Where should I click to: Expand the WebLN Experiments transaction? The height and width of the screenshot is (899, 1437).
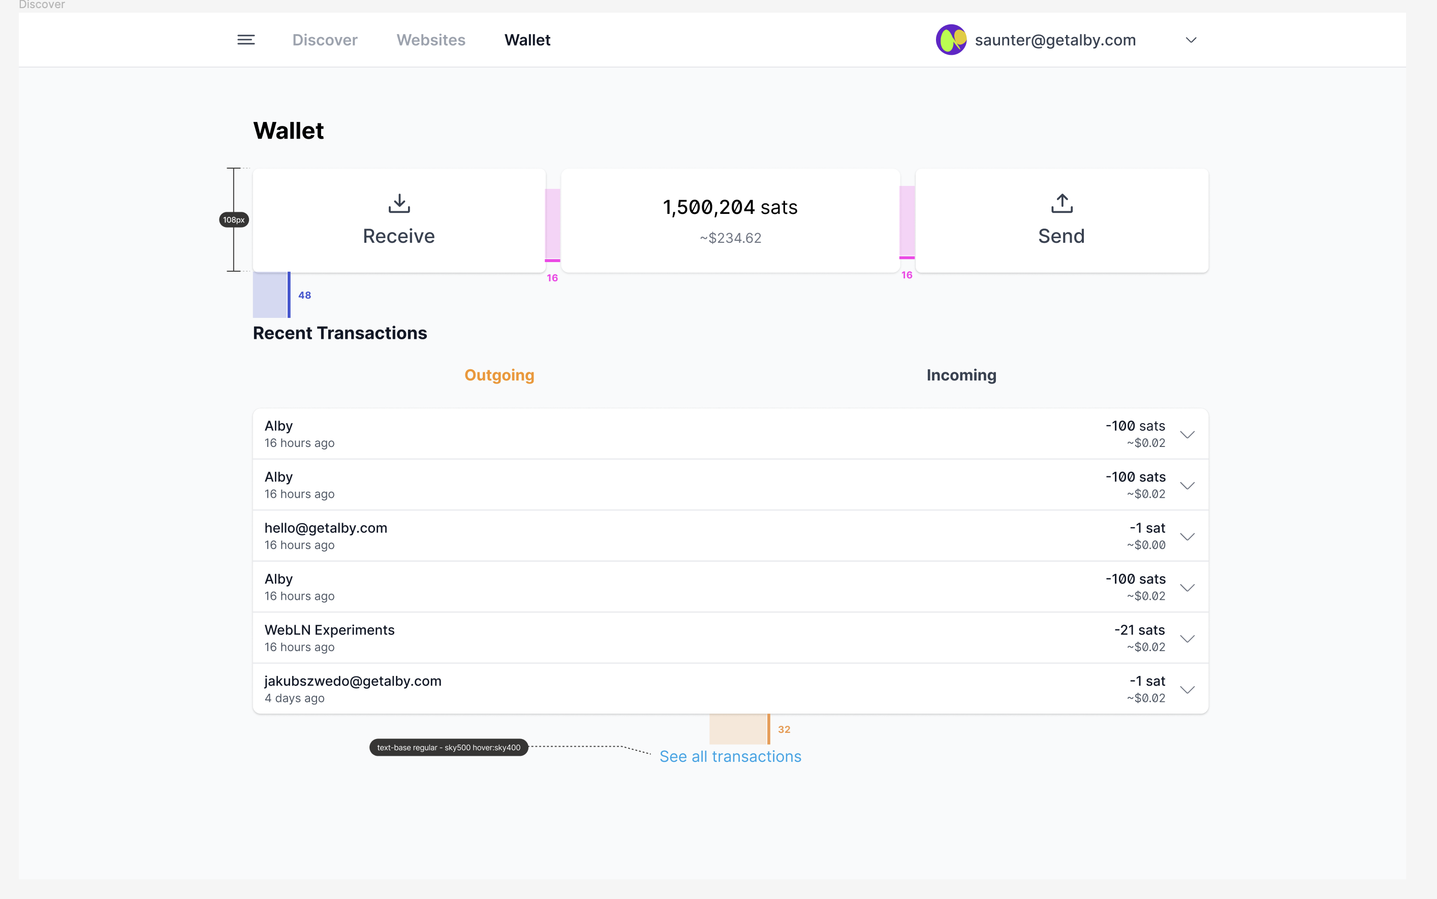(x=1188, y=638)
